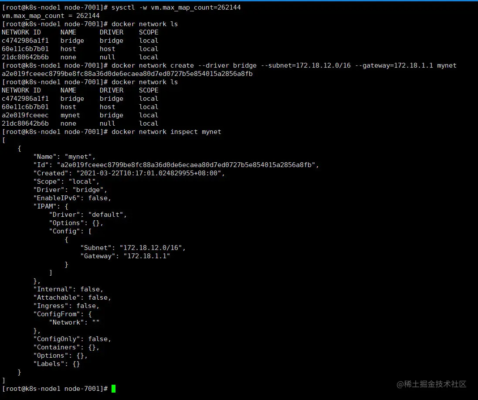Click "Attachable": false line

(72, 297)
